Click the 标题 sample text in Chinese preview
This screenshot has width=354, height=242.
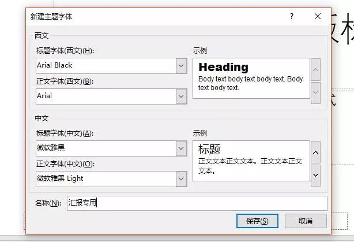(209, 149)
